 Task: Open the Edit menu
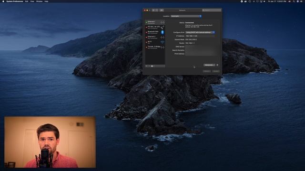27,1
